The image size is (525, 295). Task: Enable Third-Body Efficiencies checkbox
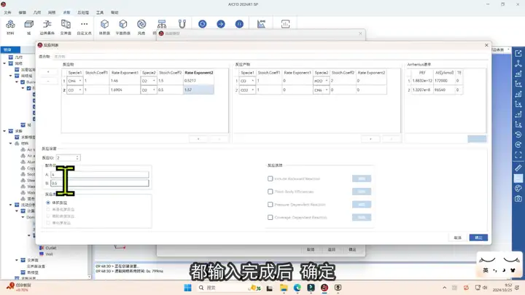tap(271, 192)
